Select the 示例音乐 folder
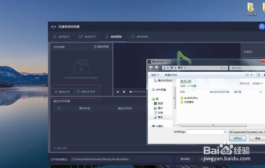Screen dimensions: 265x168 [x=187, y=102]
